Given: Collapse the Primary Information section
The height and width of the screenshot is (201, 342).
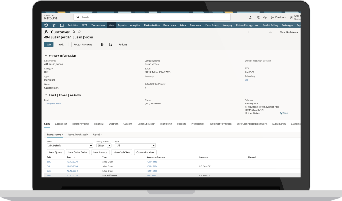Looking at the screenshot, I should (46, 56).
